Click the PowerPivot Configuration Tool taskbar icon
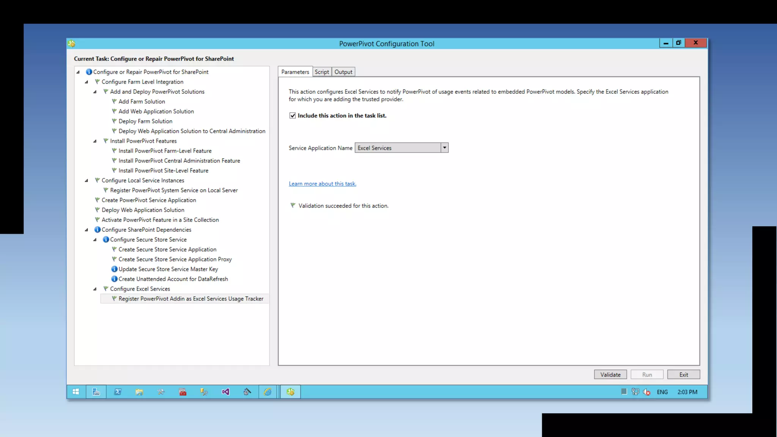 pyautogui.click(x=291, y=392)
